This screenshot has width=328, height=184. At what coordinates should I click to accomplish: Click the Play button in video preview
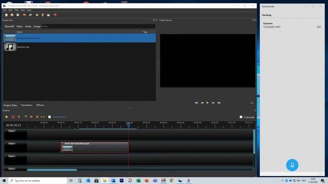coord(208,103)
